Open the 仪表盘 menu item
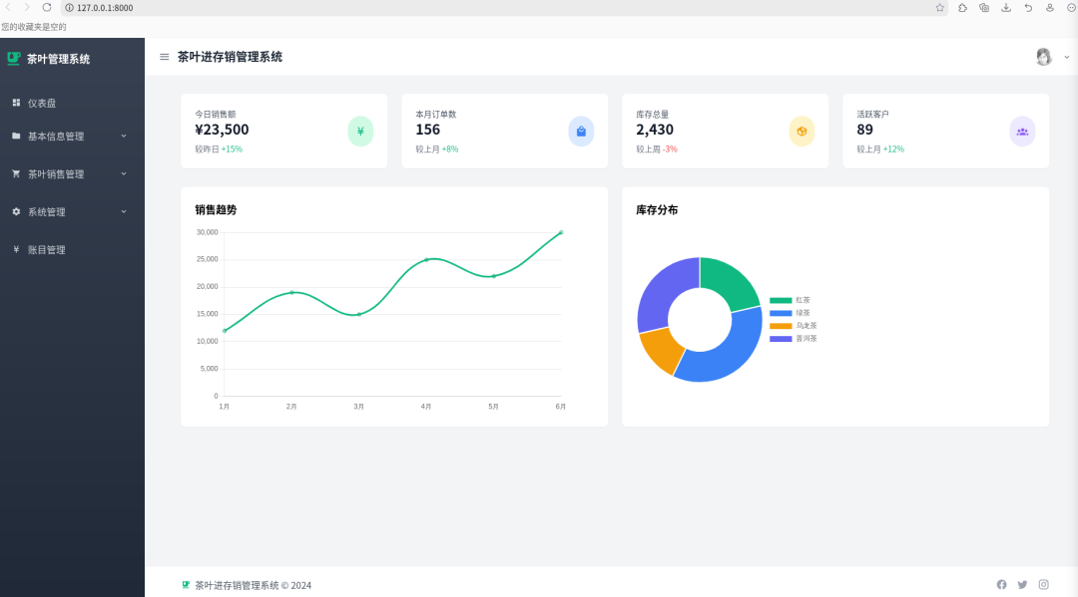This screenshot has width=1078, height=597. coord(72,103)
